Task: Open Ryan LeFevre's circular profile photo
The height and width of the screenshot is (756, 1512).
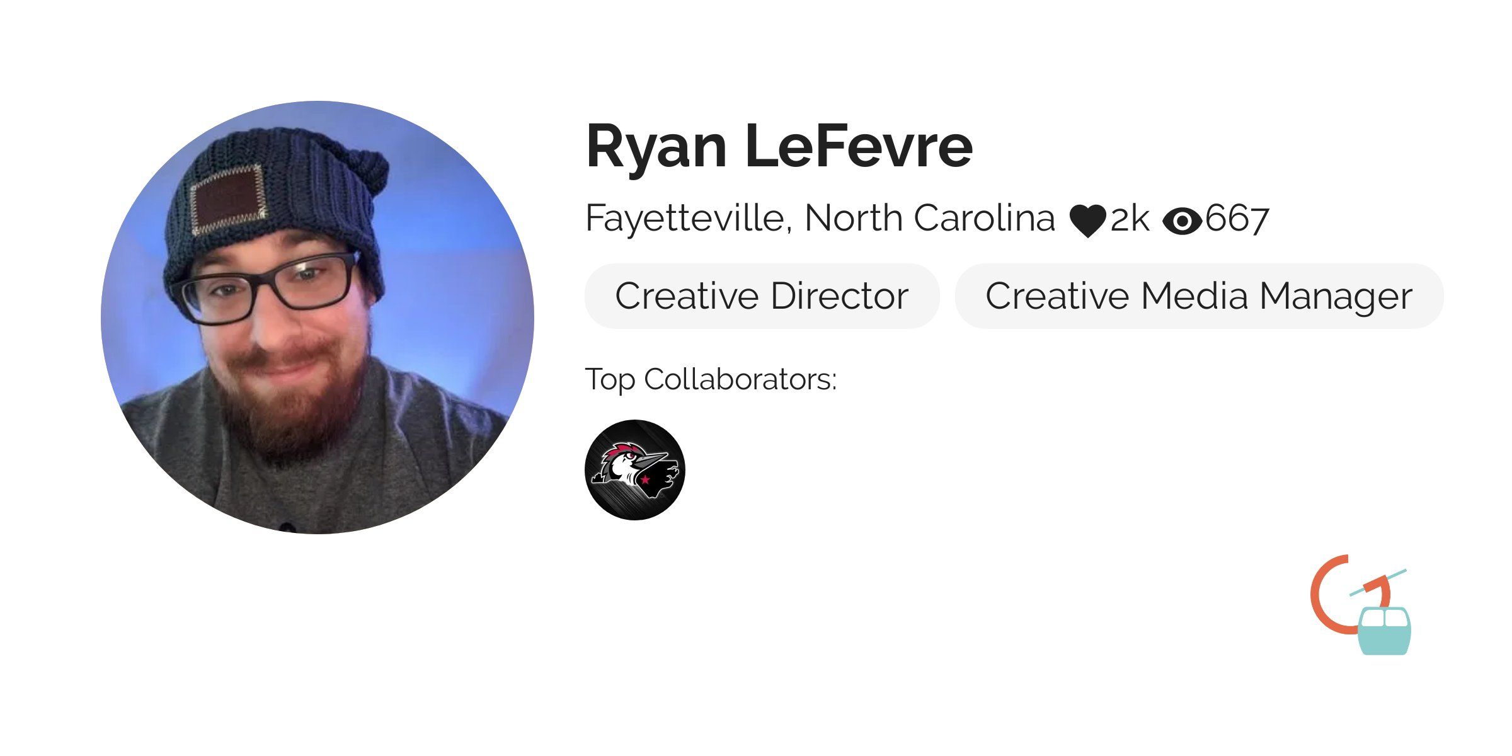Action: pyautogui.click(x=318, y=318)
